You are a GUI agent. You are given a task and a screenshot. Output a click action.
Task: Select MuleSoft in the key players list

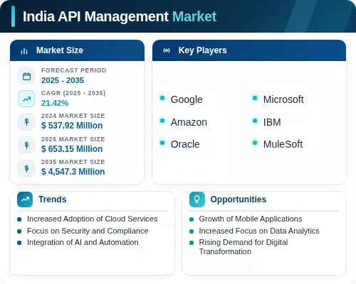[x=283, y=144]
